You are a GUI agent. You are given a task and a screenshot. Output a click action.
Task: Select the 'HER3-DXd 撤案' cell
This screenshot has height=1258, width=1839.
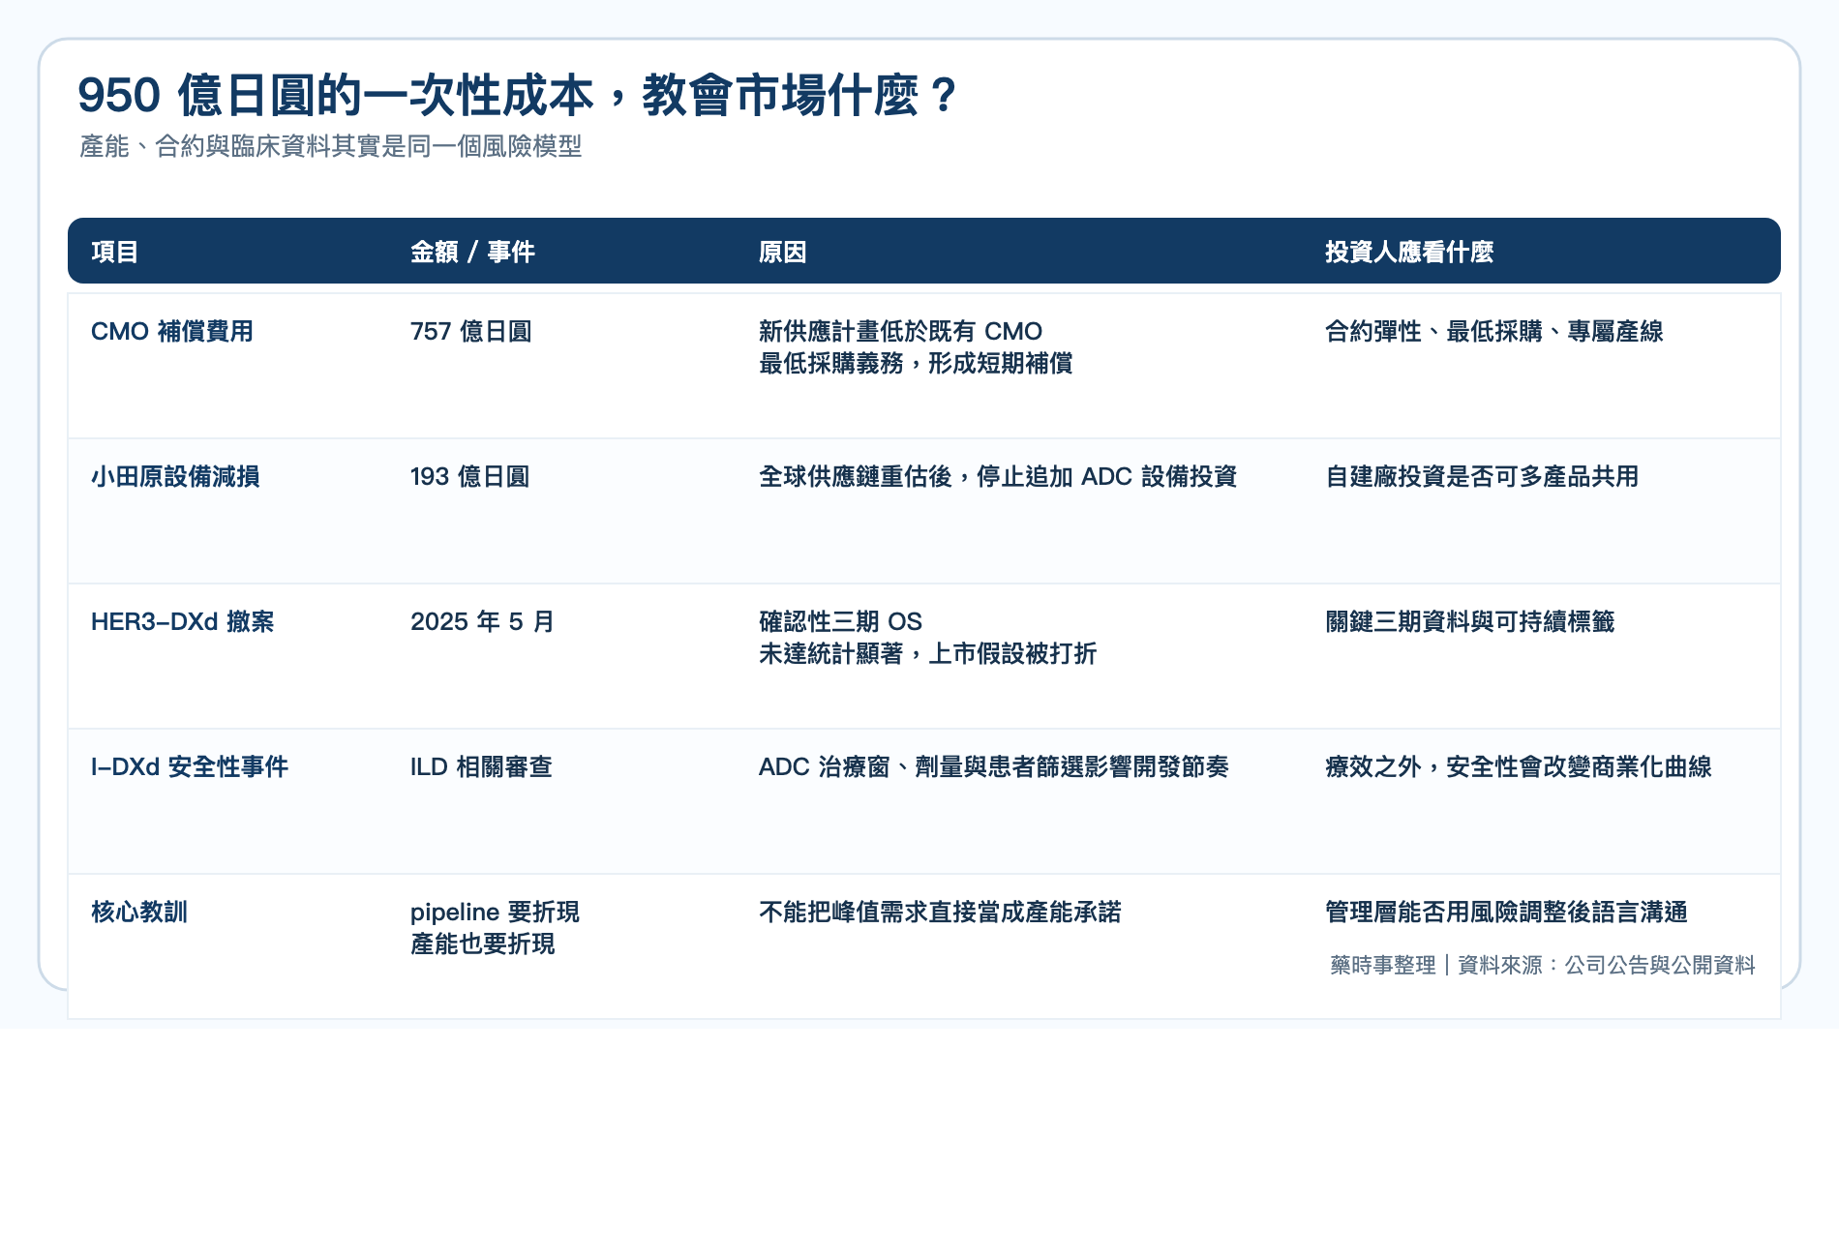(182, 621)
